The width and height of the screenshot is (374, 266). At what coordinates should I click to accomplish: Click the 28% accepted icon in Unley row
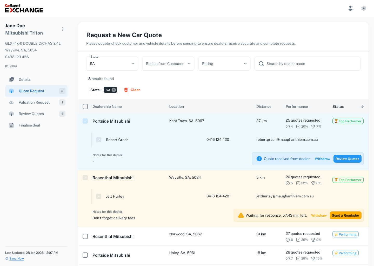tap(298, 258)
